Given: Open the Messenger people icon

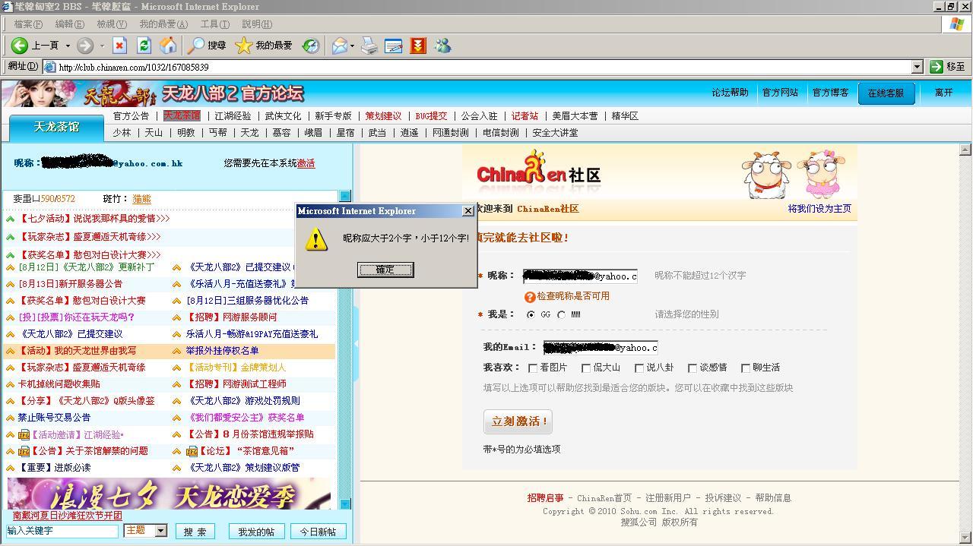Looking at the screenshot, I should 442,46.
